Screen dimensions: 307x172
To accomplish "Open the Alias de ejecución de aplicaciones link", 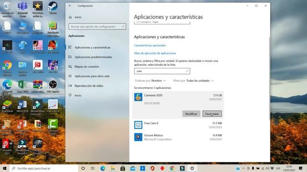I will click(155, 53).
